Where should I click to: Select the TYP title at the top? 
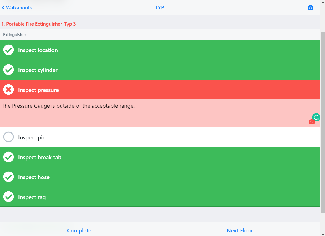(159, 7)
